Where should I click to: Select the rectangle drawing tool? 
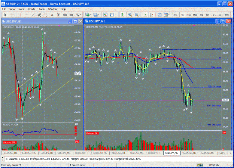[71, 15]
